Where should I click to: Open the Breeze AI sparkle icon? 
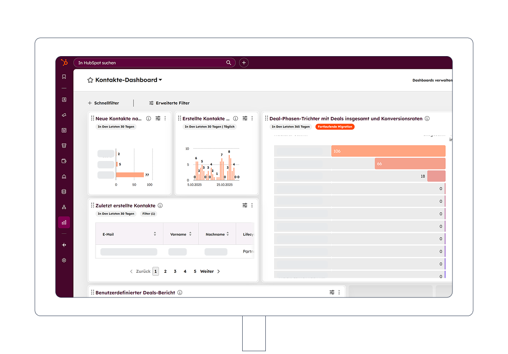coord(64,245)
